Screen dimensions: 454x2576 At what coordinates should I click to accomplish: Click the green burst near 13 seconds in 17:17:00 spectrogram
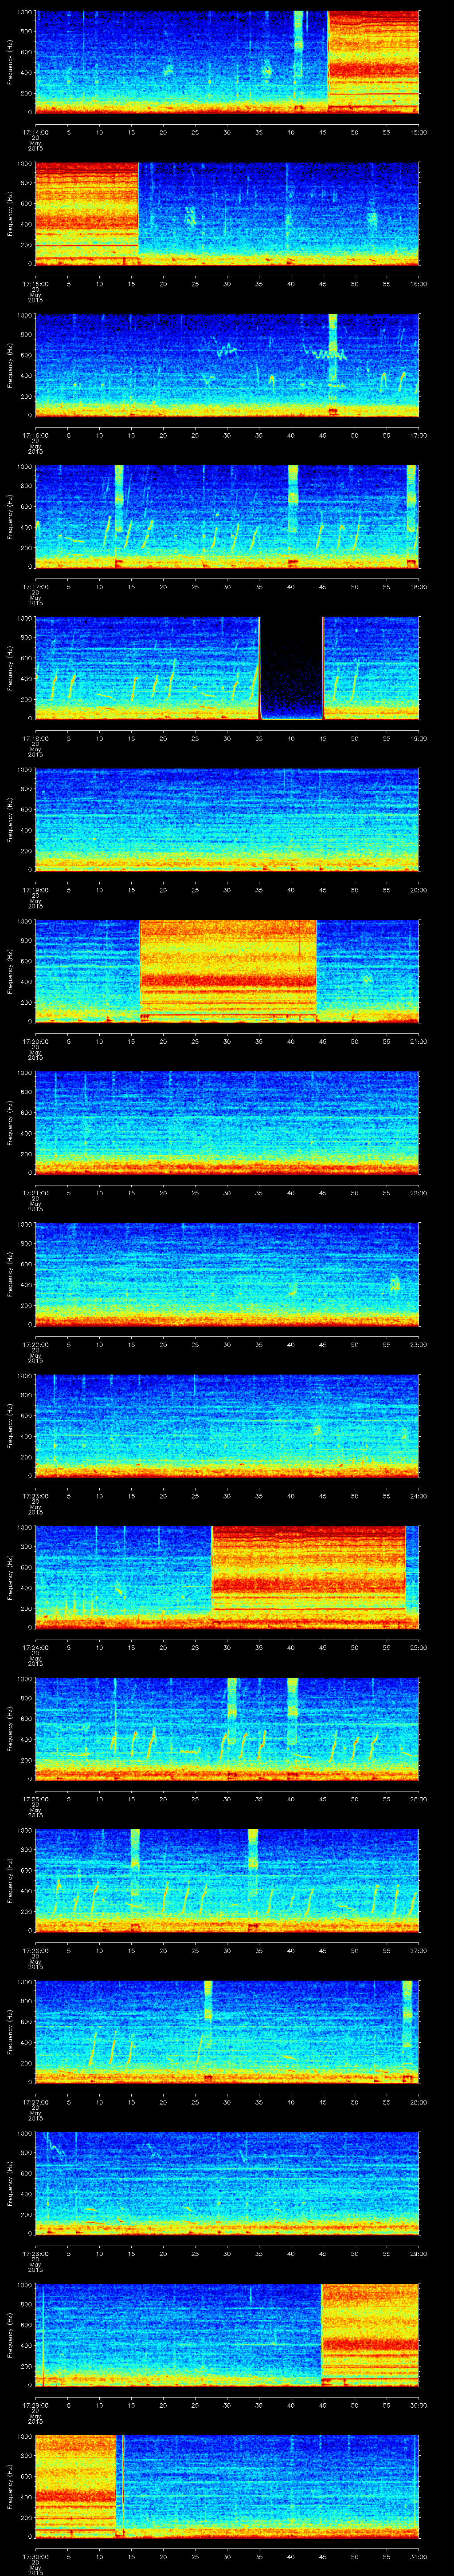(x=119, y=499)
